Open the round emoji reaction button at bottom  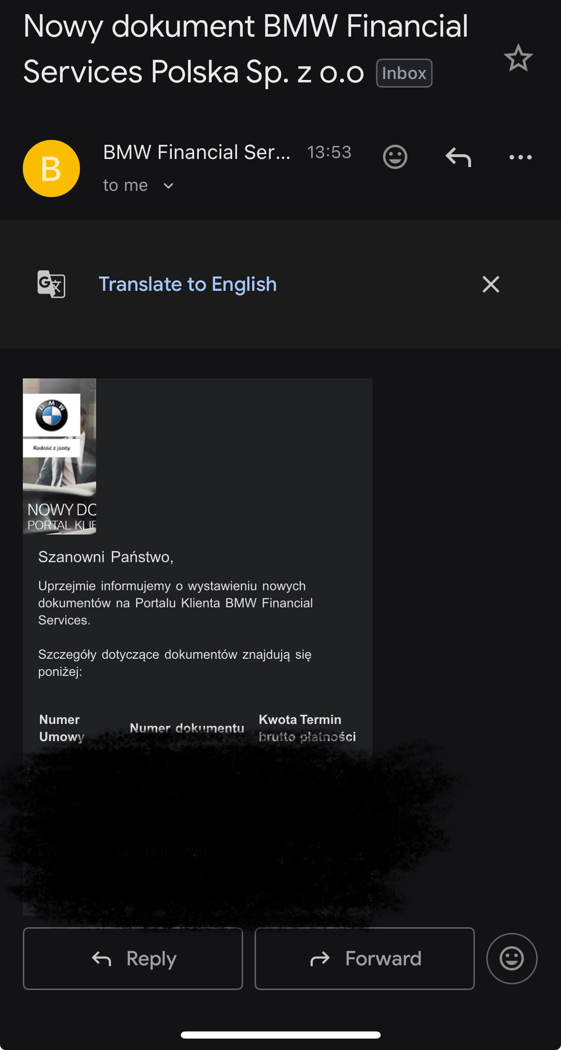[512, 958]
